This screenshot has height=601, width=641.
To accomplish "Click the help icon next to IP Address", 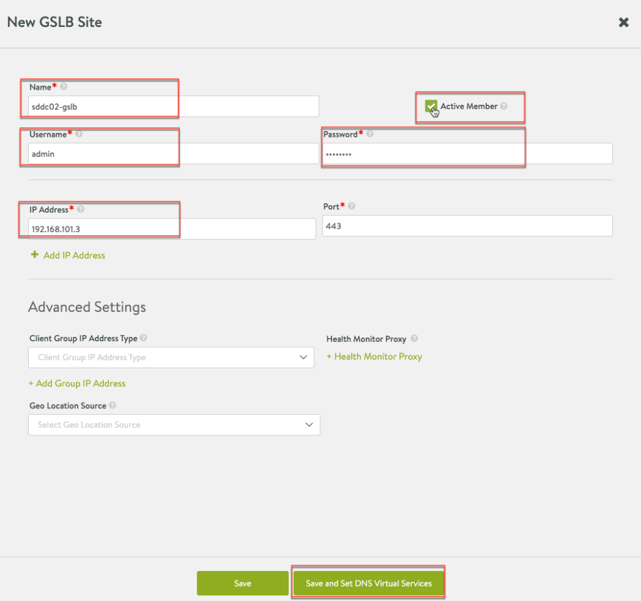I will coord(81,210).
